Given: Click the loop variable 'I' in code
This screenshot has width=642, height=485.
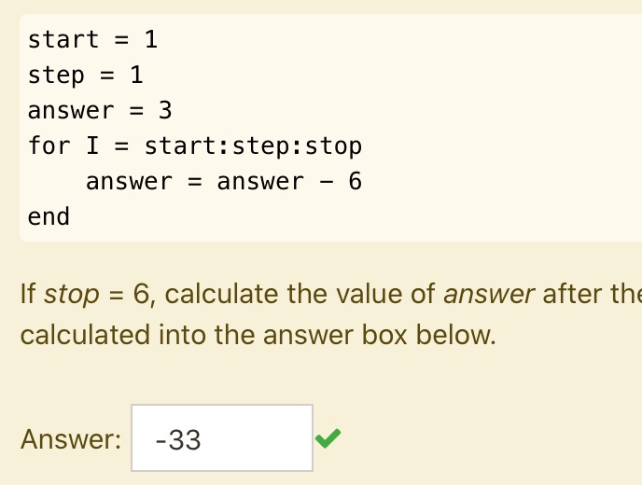Looking at the screenshot, I should [92, 145].
